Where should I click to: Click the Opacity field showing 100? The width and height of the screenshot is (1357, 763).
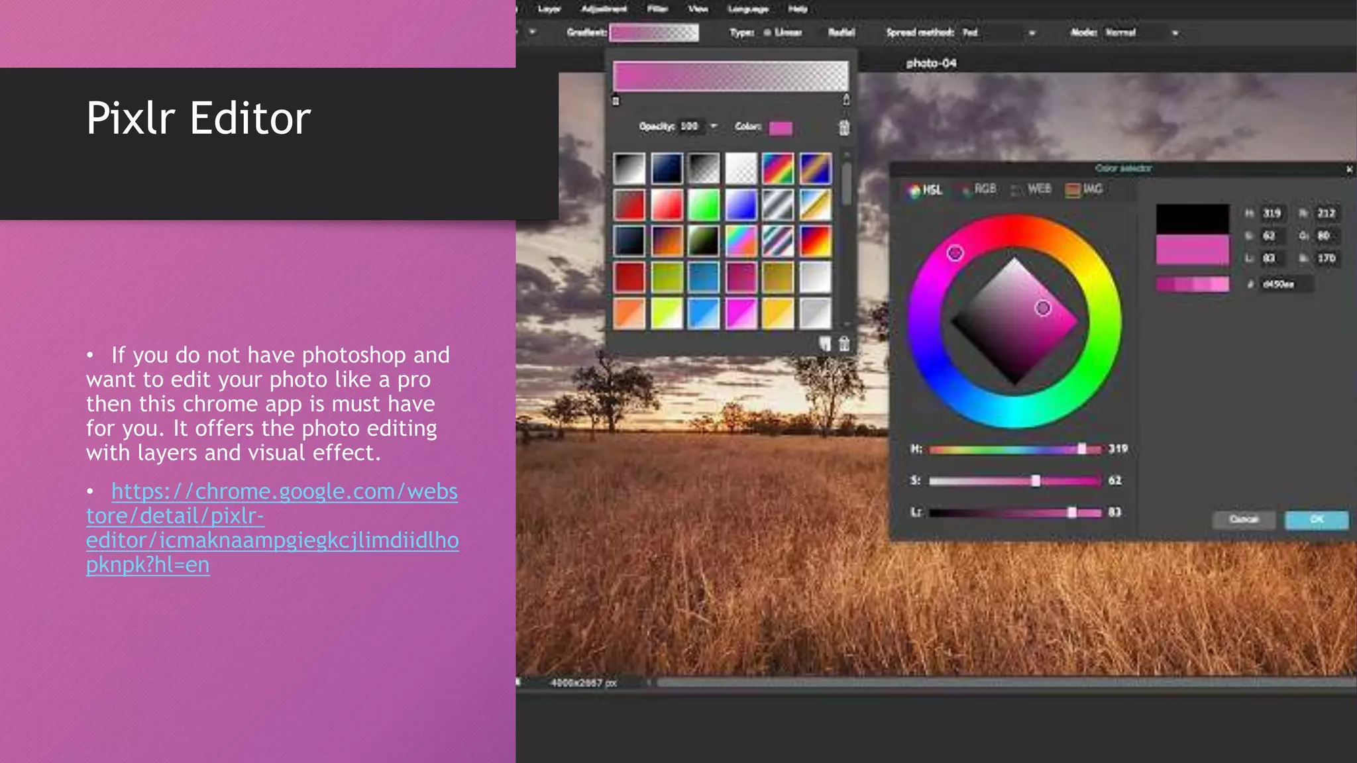click(x=691, y=126)
